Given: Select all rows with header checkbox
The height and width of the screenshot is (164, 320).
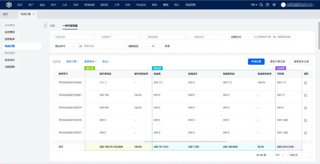Looking at the screenshot, I should (x=56, y=74).
